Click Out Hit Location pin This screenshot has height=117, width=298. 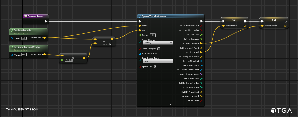[201, 43]
